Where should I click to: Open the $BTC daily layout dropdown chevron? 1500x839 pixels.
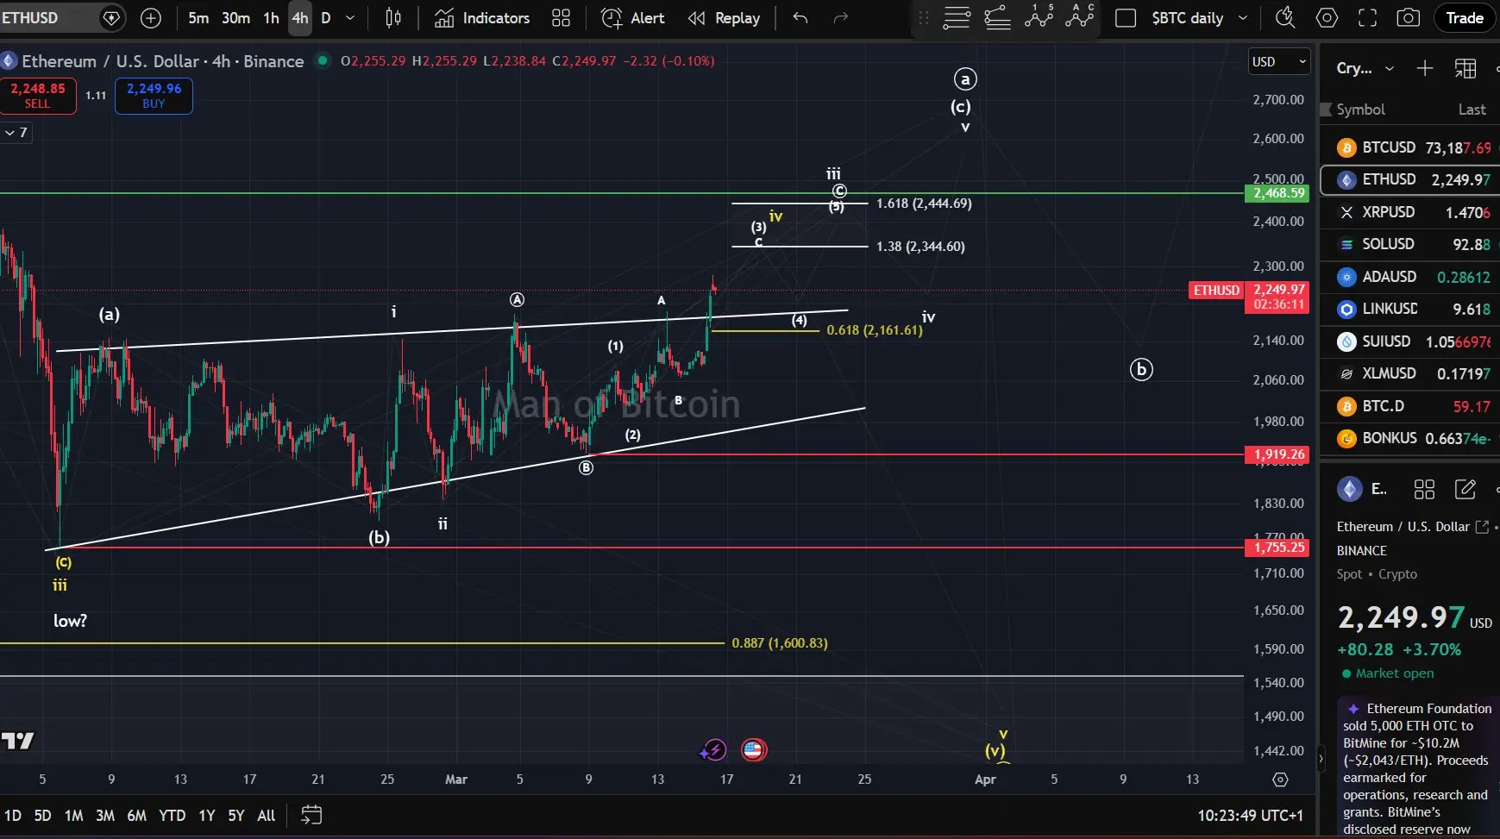[1243, 18]
